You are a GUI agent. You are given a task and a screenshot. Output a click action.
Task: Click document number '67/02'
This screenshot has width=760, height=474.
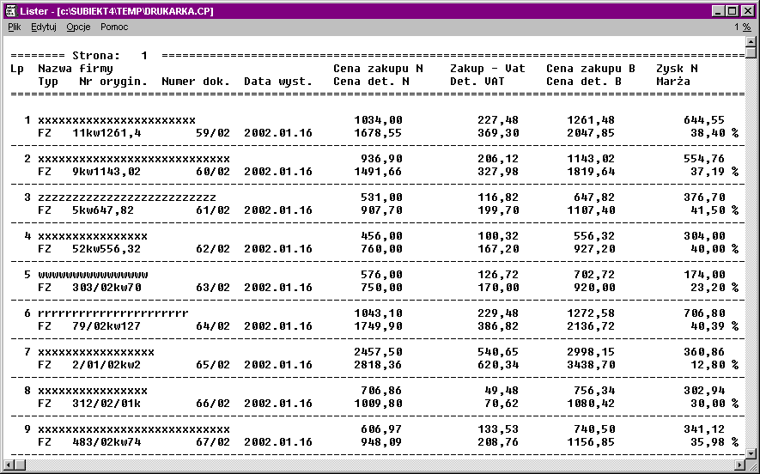(x=213, y=442)
